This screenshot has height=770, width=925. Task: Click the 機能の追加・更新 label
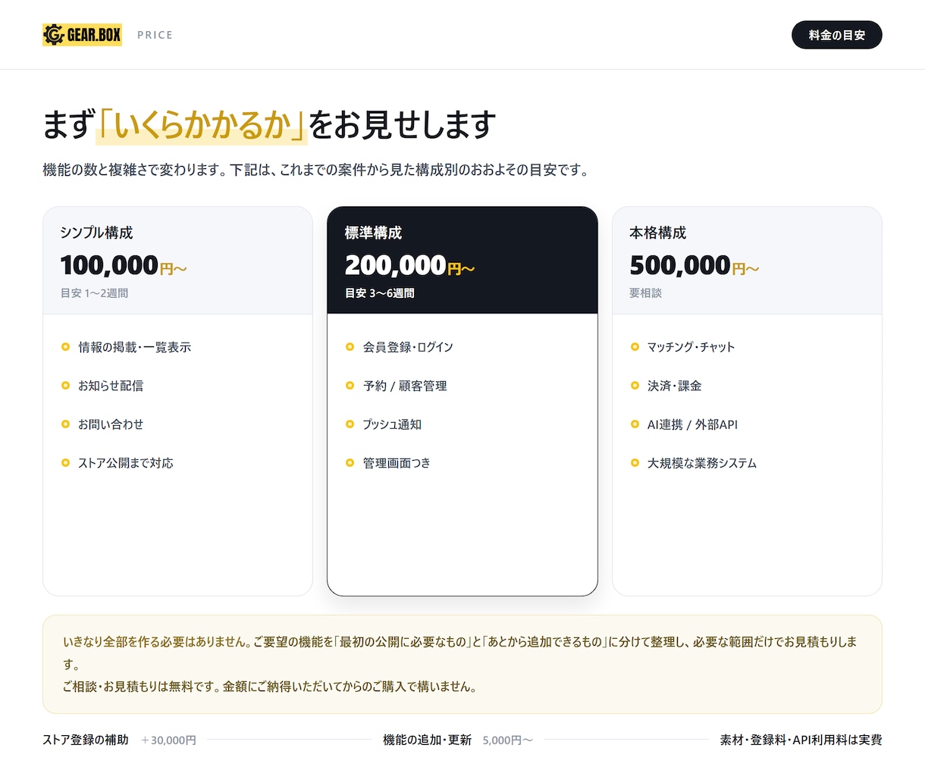click(x=427, y=740)
